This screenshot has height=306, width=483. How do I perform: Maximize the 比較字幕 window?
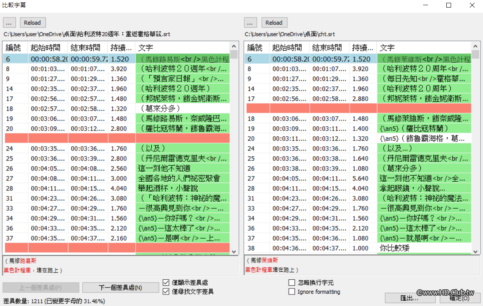tap(449, 5)
